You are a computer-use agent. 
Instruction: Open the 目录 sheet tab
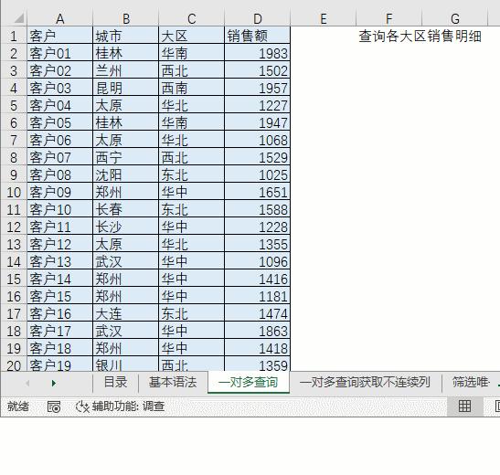click(x=115, y=382)
